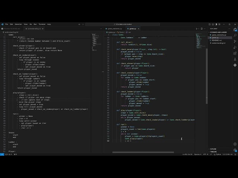Open the Help menu

49,24
